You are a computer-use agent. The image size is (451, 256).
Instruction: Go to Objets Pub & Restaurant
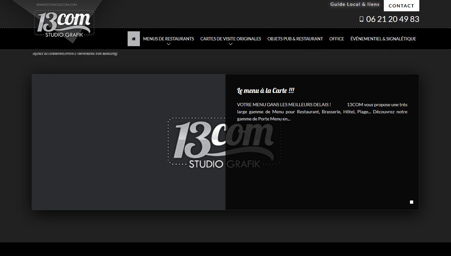tap(295, 39)
